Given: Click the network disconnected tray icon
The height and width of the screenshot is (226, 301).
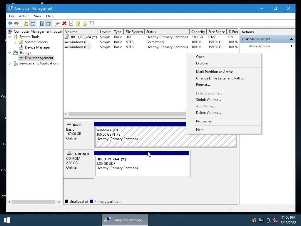Looking at the screenshot, I should (x=254, y=220).
